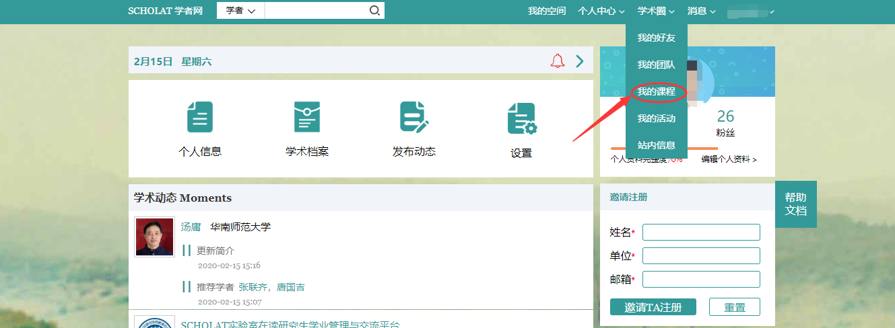Image resolution: width=895 pixels, height=328 pixels.
Task: Select 我的课程 from the dropdown menu
Action: [656, 91]
